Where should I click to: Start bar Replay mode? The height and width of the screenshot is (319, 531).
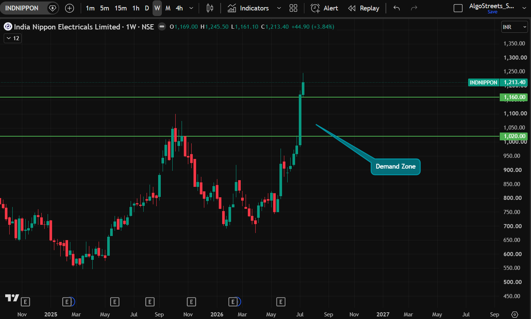tap(364, 8)
